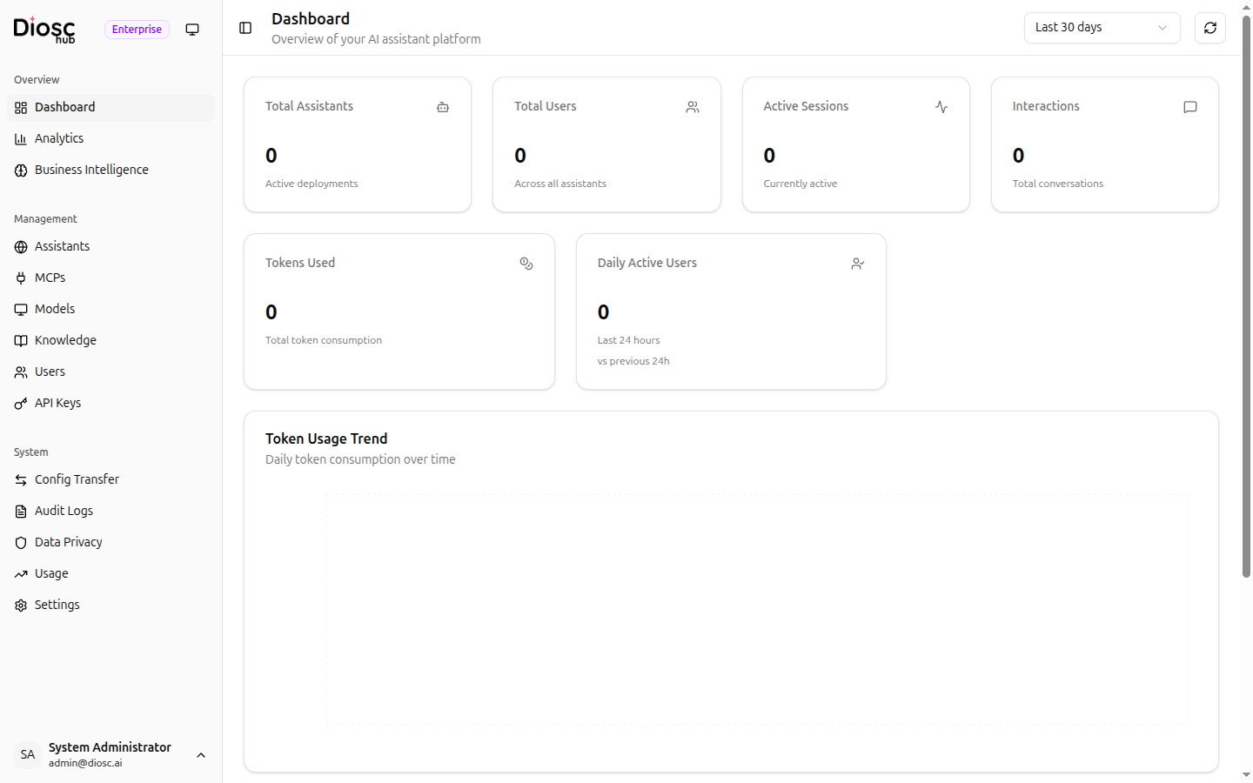
Task: Open the API Keys page
Action: point(111,403)
